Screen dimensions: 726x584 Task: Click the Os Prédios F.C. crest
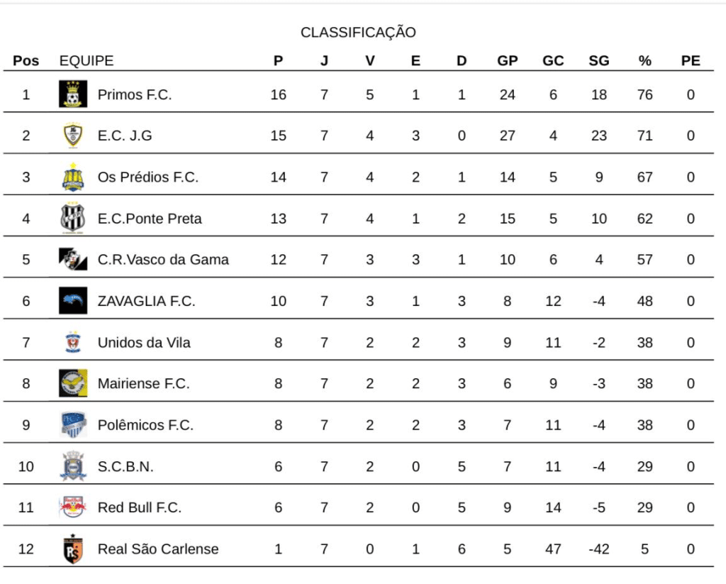tap(73, 177)
